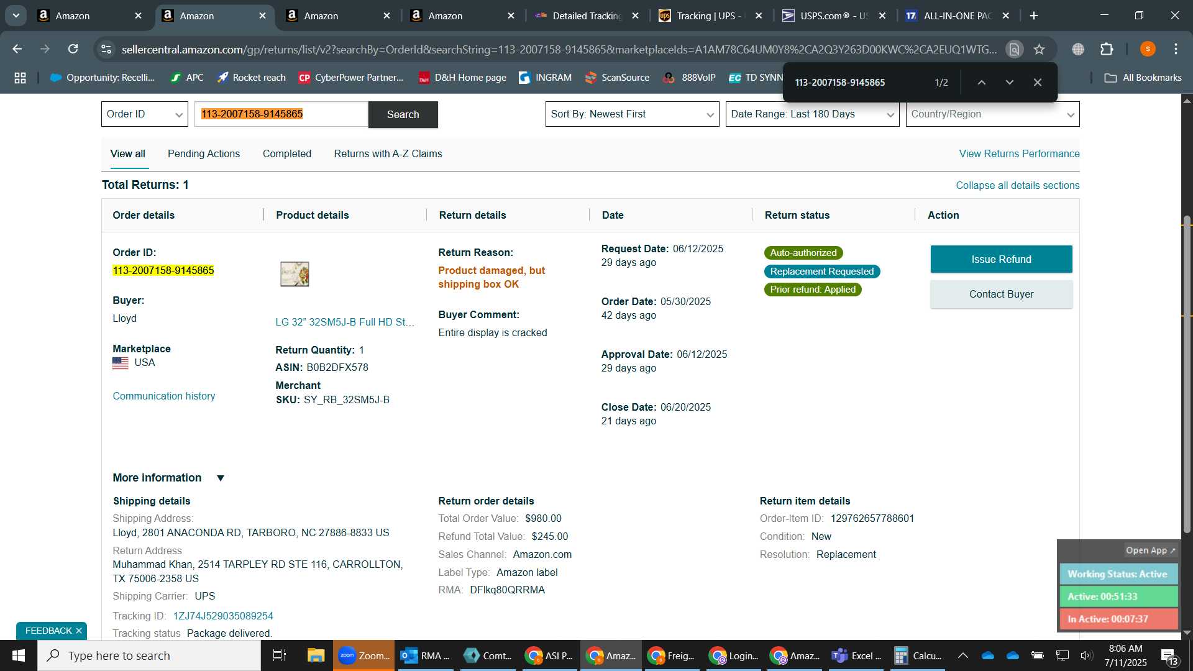The height and width of the screenshot is (671, 1193).
Task: Show hidden system tray icons
Action: [962, 655]
